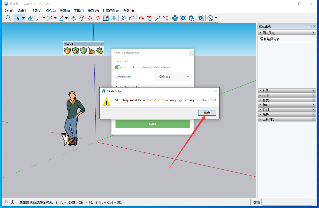Image resolution: width=319 pixels, height=208 pixels.
Task: Choose the Zoom Extents tool
Action: pyautogui.click(x=165, y=18)
